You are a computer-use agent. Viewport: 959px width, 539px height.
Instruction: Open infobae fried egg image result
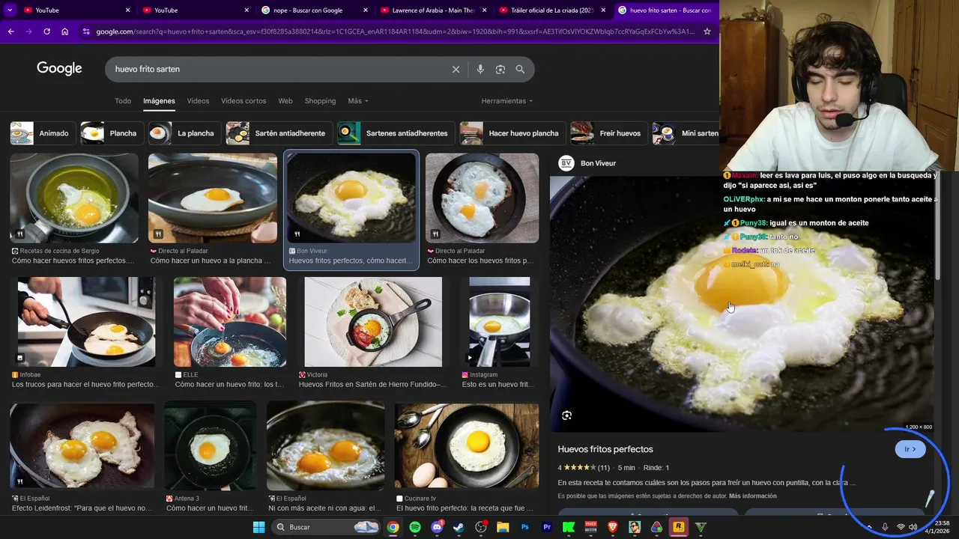pos(86,322)
